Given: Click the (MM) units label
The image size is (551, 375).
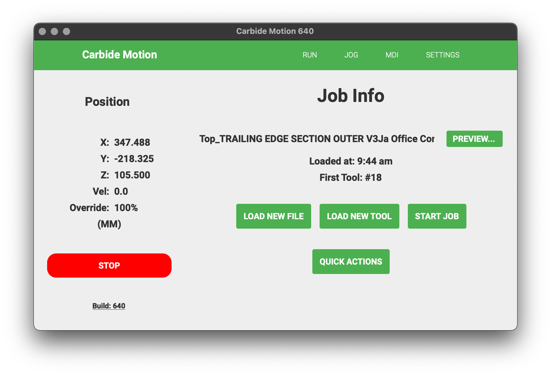Looking at the screenshot, I should (x=109, y=224).
